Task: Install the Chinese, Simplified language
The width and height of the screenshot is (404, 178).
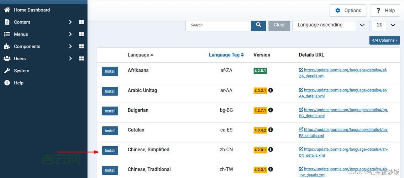Action: tap(110, 151)
